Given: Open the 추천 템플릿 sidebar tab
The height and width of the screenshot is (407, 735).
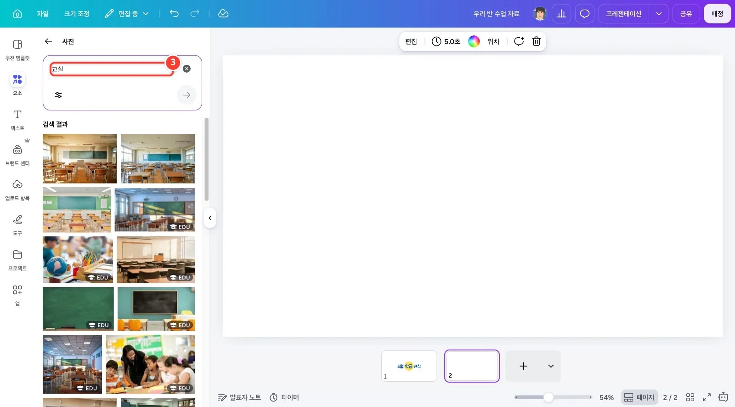Looking at the screenshot, I should point(17,50).
